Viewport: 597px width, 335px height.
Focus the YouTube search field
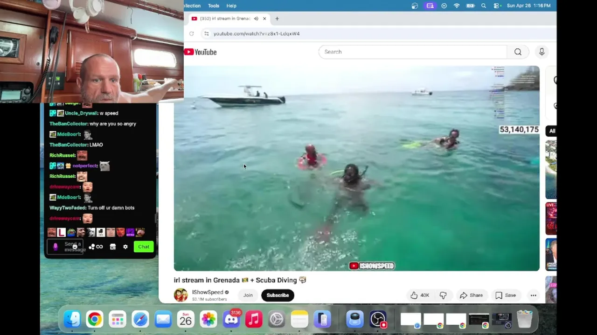(x=412, y=52)
